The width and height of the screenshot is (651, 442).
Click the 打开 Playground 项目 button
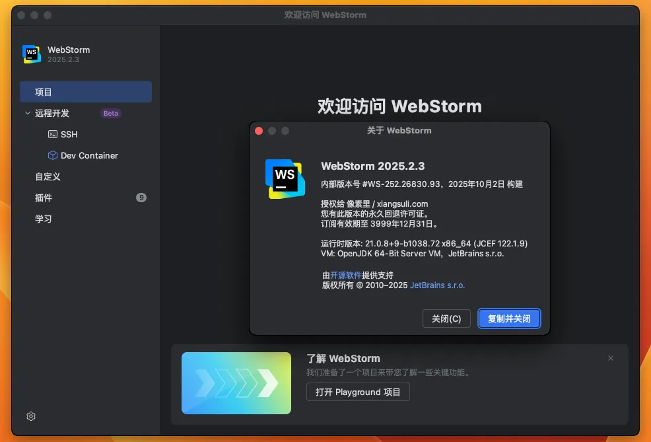358,392
